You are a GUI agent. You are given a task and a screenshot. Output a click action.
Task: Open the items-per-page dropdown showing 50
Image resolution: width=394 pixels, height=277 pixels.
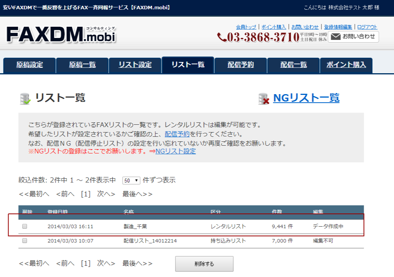click(x=131, y=181)
